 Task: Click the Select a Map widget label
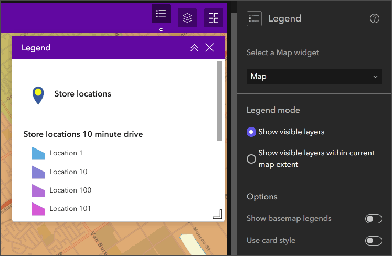pyautogui.click(x=283, y=52)
